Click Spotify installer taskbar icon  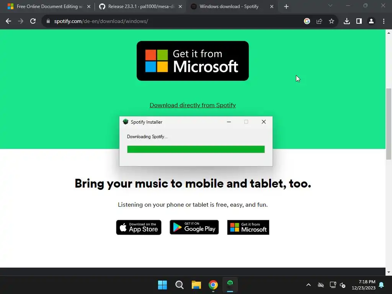point(230,285)
